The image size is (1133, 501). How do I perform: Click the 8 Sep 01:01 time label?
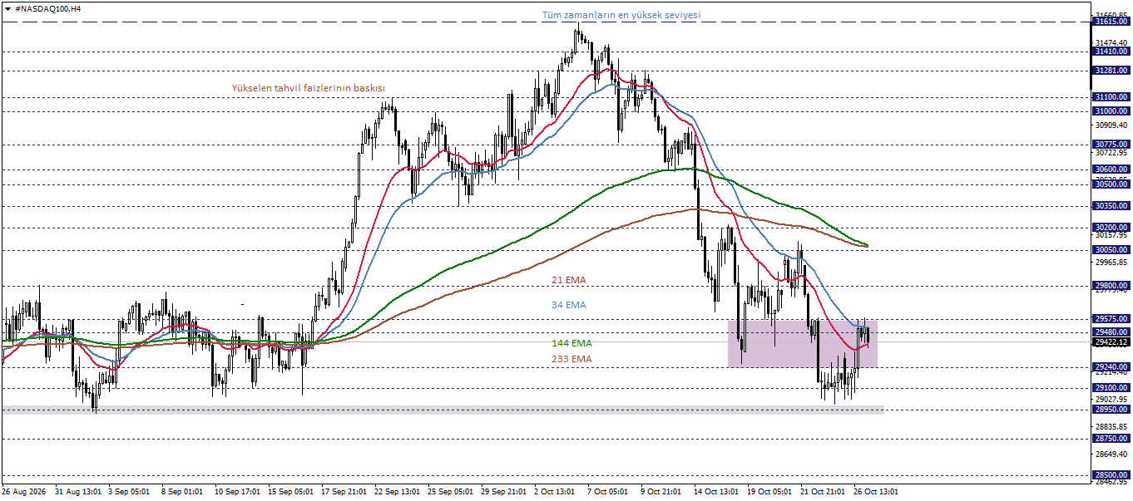coord(182,492)
